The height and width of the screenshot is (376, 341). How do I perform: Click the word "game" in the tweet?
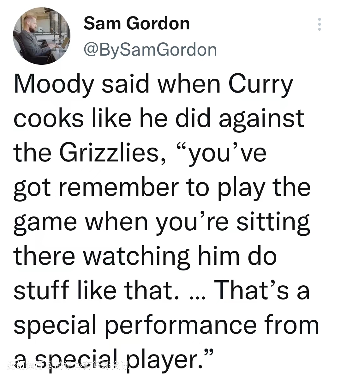45,222
